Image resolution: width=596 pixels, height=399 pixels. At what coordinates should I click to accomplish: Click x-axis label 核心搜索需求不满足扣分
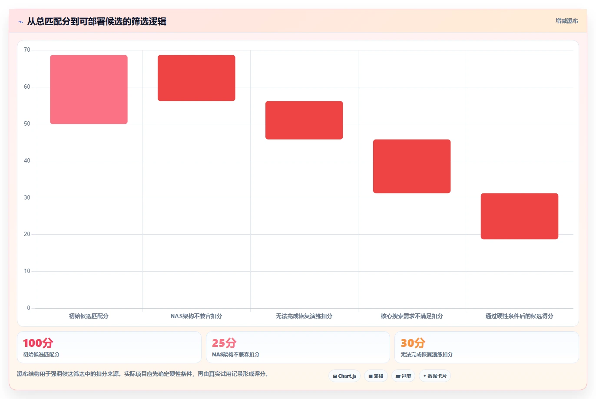pos(412,316)
